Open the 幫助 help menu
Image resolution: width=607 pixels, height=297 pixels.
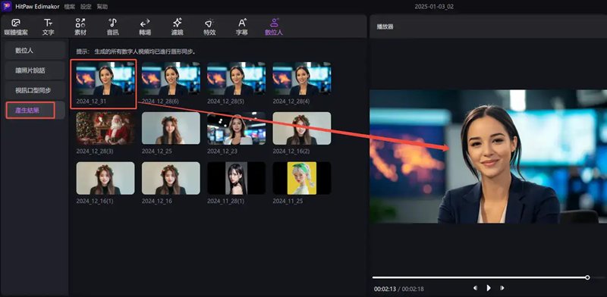coord(102,7)
